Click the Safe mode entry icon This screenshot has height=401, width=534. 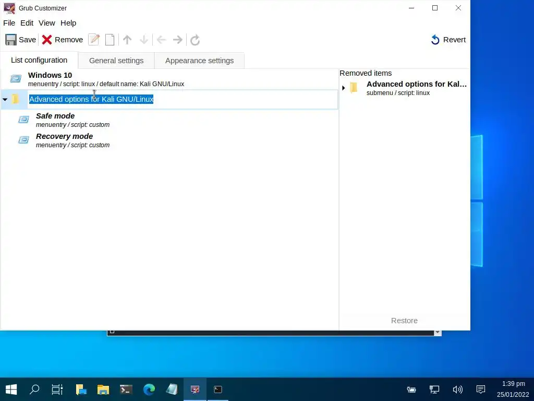(x=23, y=120)
